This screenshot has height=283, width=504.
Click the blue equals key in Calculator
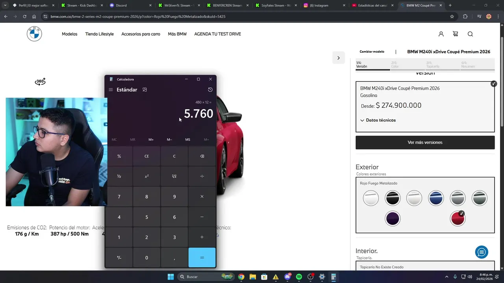[x=202, y=257]
